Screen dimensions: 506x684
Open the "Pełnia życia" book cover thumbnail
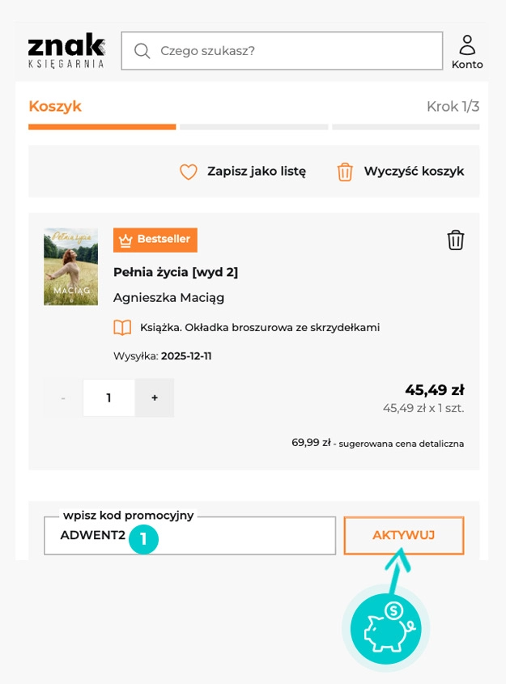click(x=70, y=266)
